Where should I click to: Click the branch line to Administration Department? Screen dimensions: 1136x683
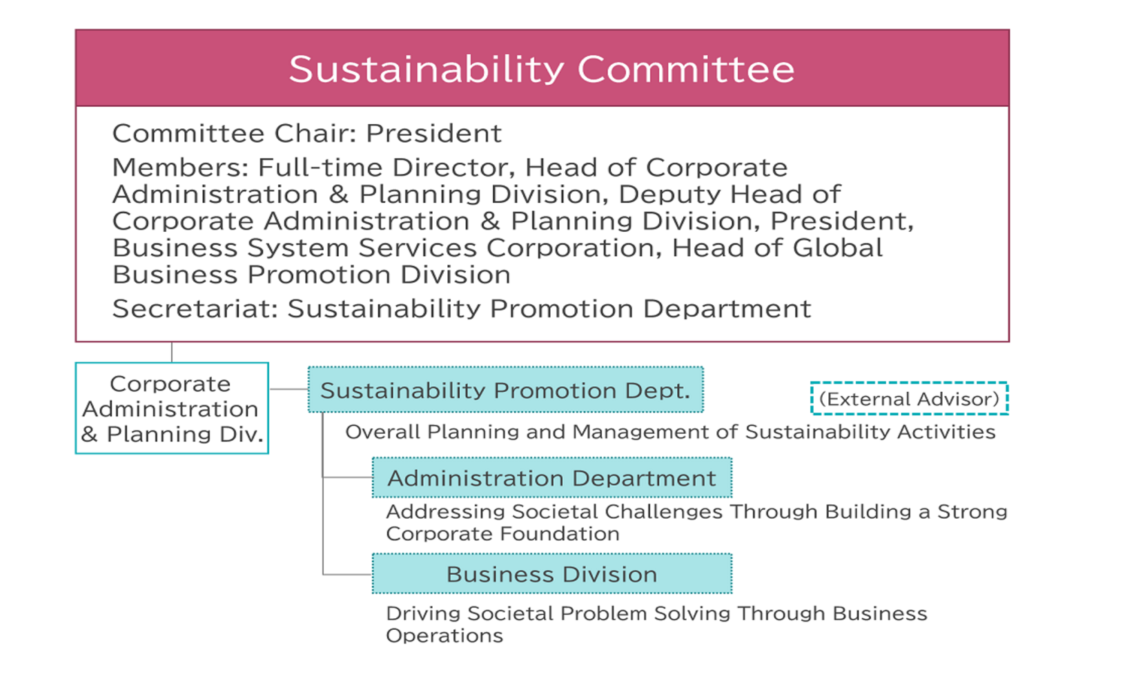(x=347, y=477)
